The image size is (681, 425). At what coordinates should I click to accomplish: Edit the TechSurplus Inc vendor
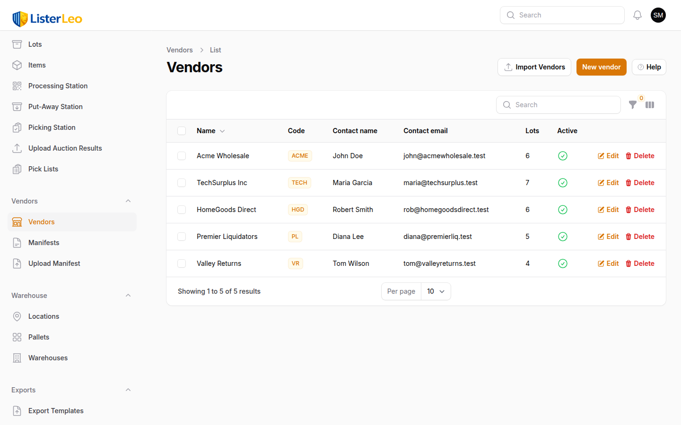[x=608, y=183]
